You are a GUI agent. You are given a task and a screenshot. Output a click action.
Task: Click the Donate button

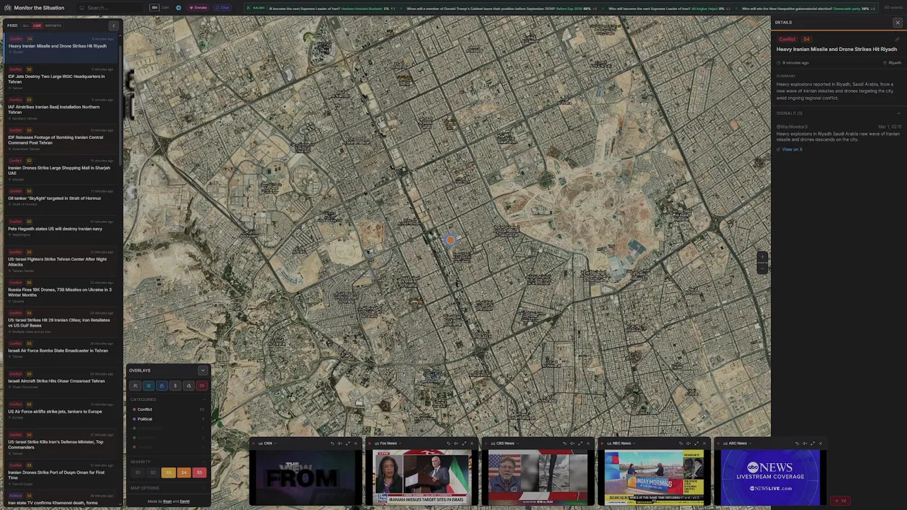(198, 8)
